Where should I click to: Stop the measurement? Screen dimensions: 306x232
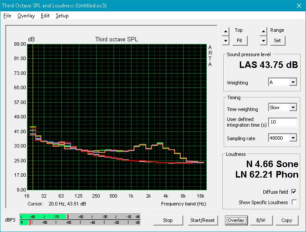tap(168, 220)
